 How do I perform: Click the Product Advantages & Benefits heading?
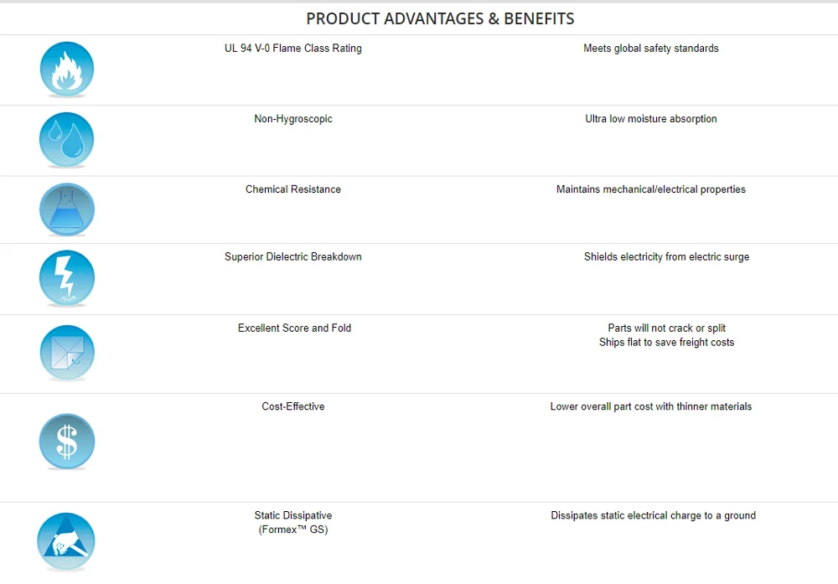(x=440, y=18)
